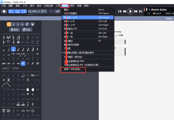The image size is (174, 120).
Task: Click the fast forward button
Action: click(x=136, y=11)
